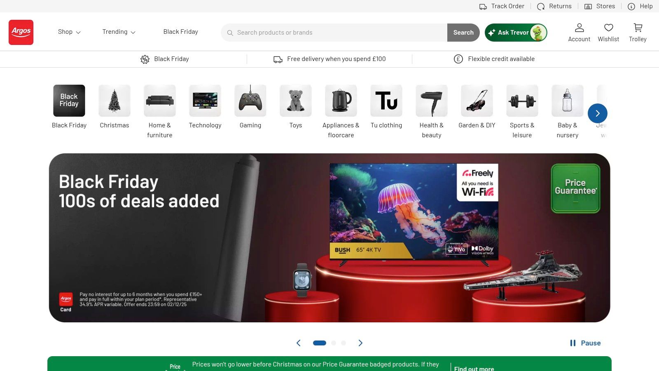Open the Account page
Image resolution: width=659 pixels, height=371 pixels.
point(579,32)
